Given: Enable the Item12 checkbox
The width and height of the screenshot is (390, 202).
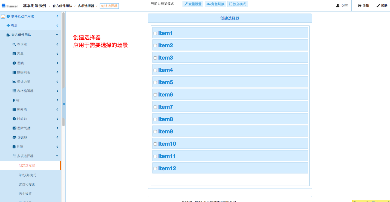Looking at the screenshot, I should click(155, 169).
